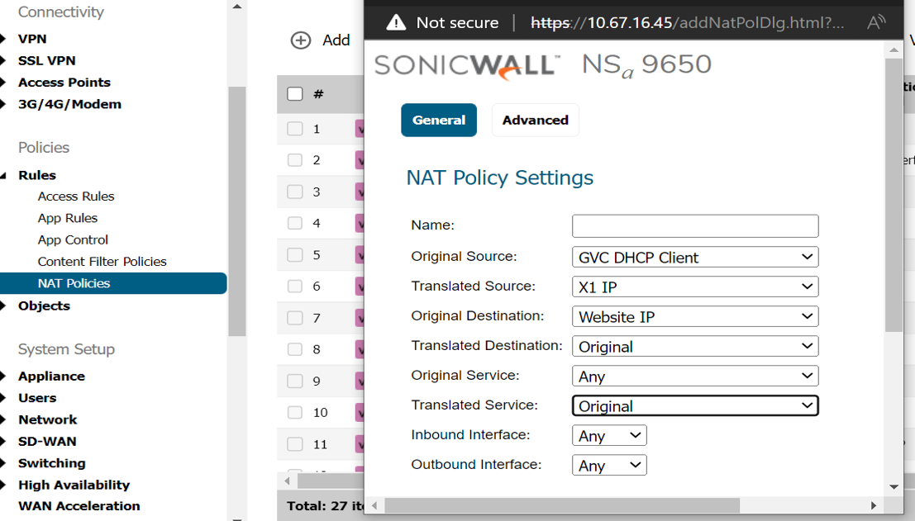Open Content Filter Policies page

click(x=102, y=262)
